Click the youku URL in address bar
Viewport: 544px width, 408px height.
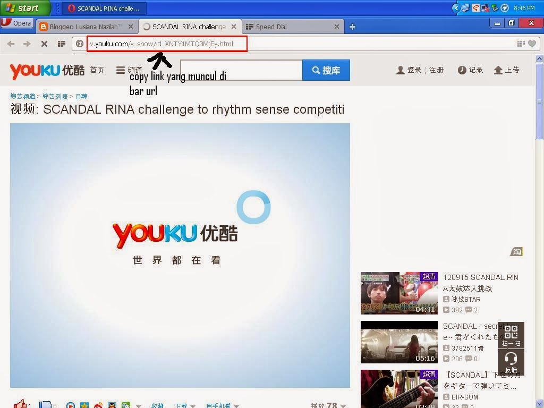(x=161, y=44)
